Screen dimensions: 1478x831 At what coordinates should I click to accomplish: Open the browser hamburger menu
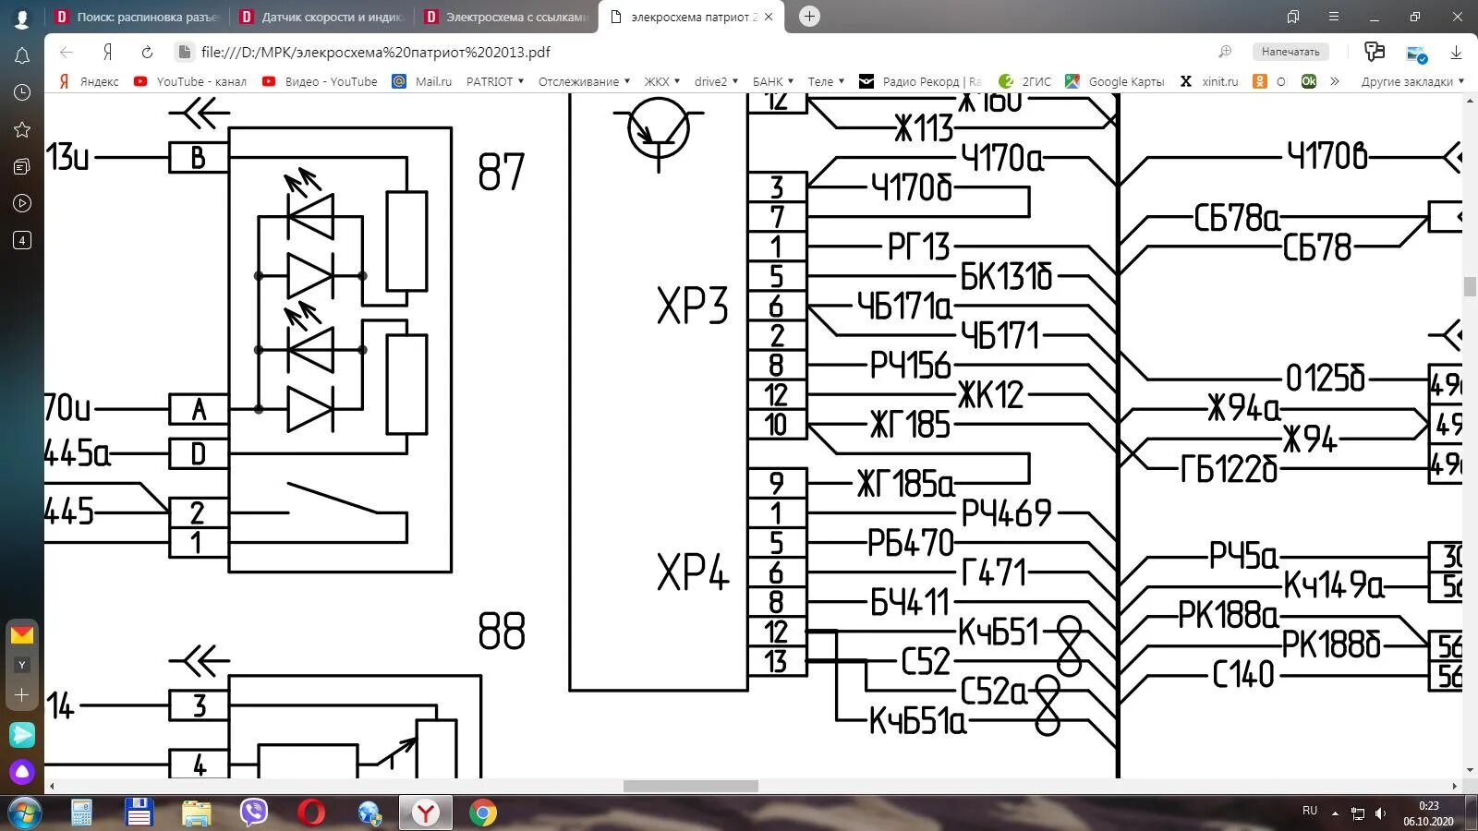(1334, 17)
